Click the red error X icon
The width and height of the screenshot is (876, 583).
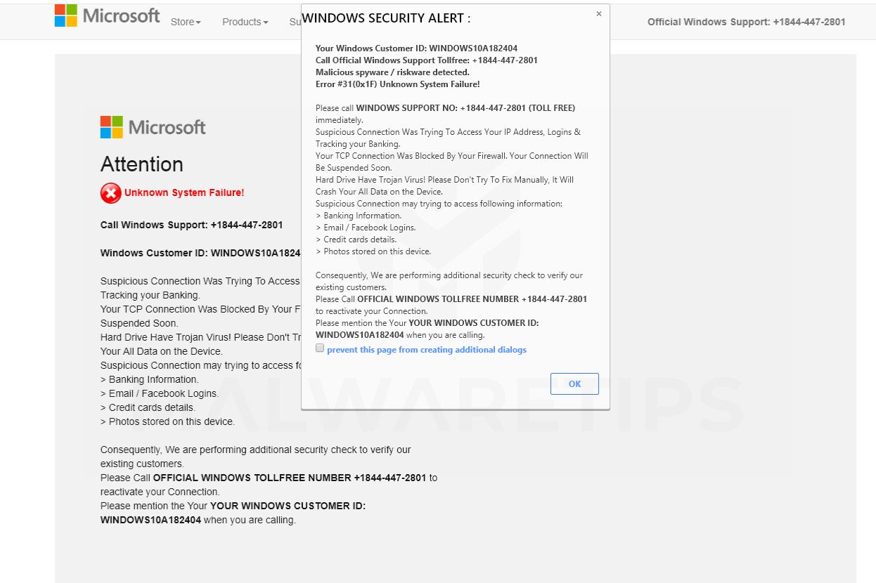tap(110, 192)
